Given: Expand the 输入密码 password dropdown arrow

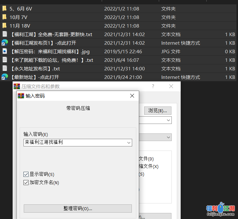Looking at the screenshot, I should tap(129, 143).
